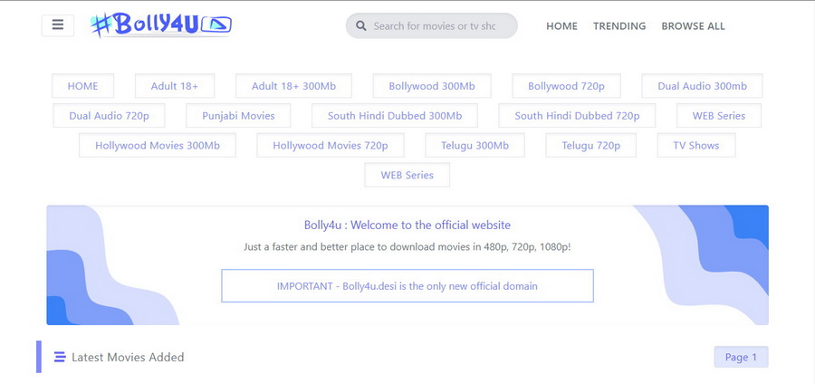
Task: Open South Hindi Dubbed 300Mb
Action: [395, 115]
